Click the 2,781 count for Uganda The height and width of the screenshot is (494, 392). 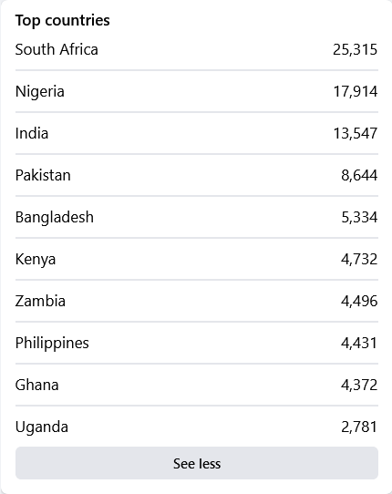tap(359, 427)
